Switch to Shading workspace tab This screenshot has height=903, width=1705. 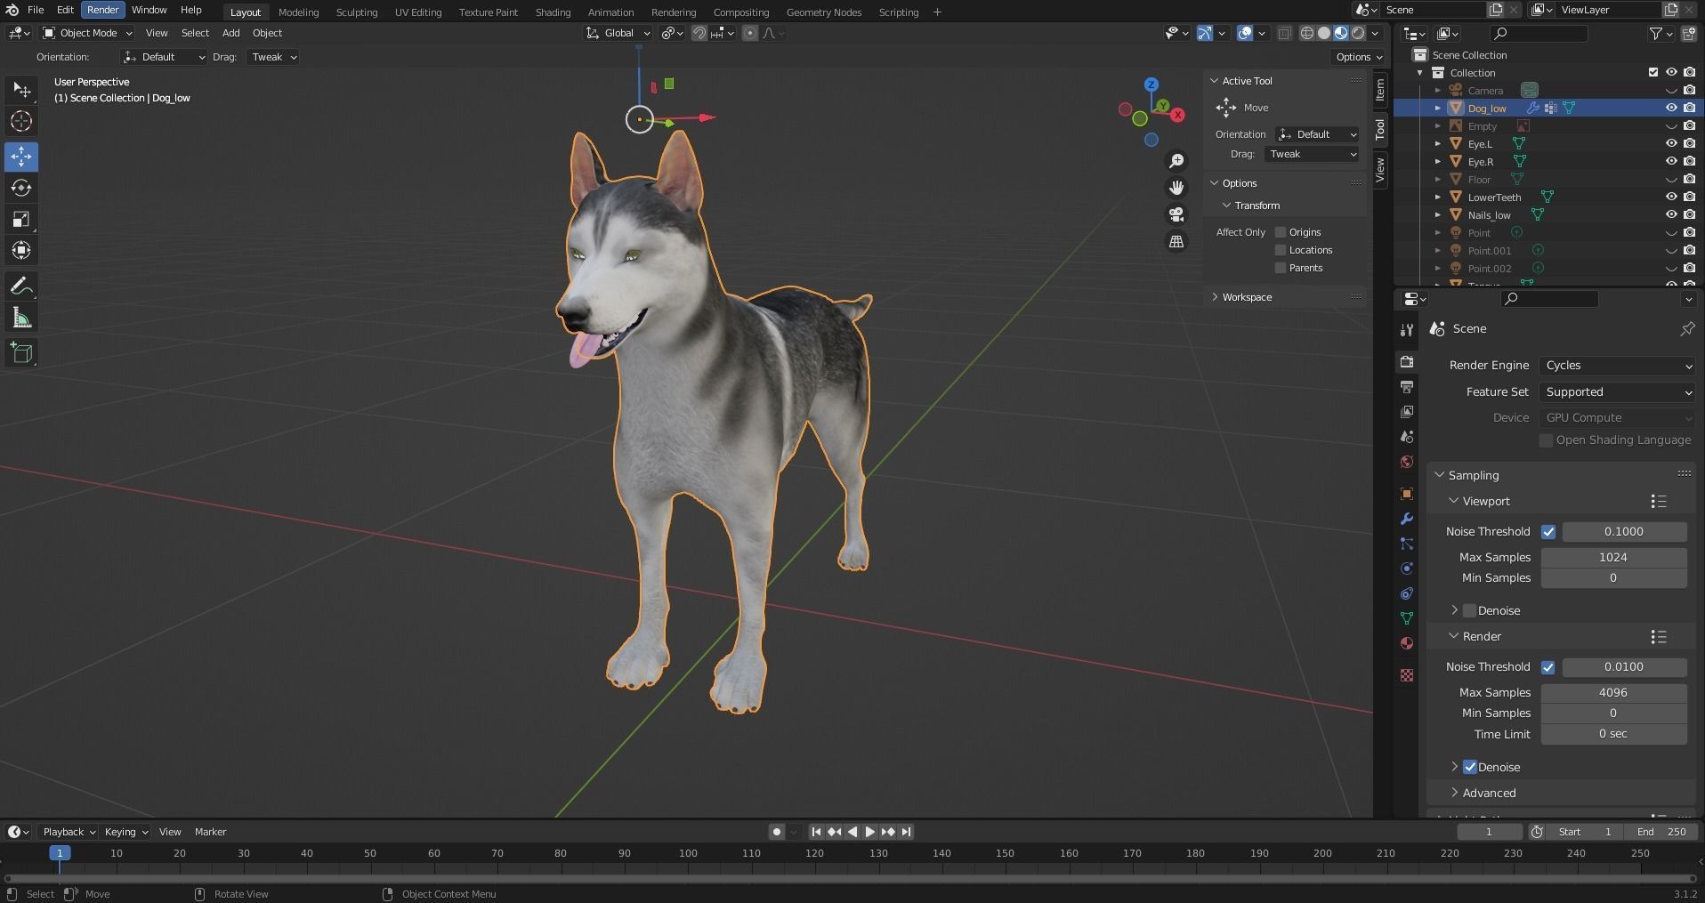[x=553, y=12]
